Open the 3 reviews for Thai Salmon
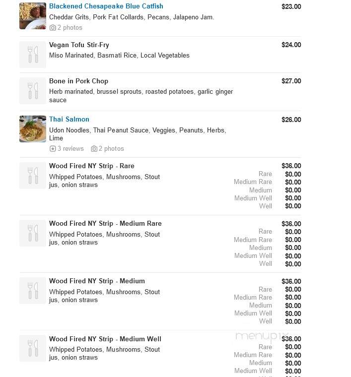The width and height of the screenshot is (351, 377). pos(70,149)
